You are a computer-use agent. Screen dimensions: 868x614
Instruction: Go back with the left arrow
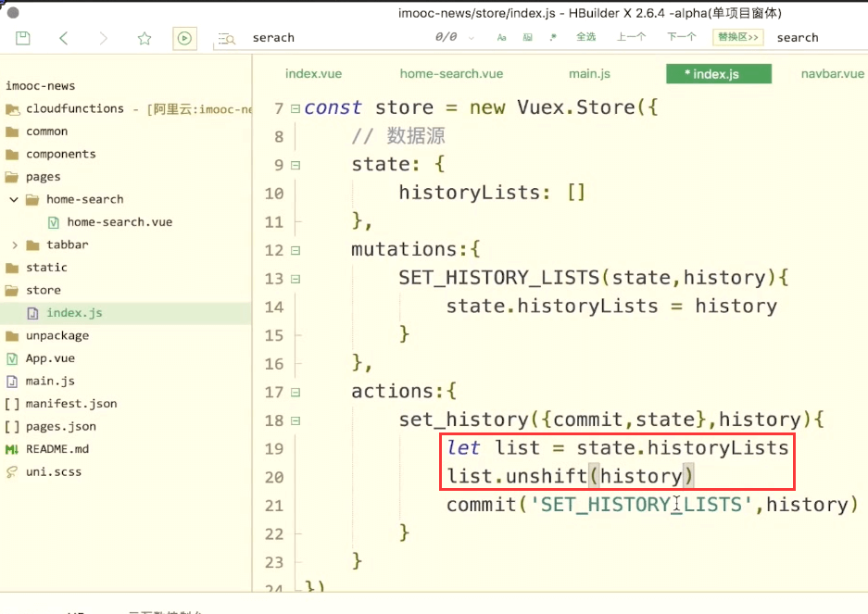(64, 38)
